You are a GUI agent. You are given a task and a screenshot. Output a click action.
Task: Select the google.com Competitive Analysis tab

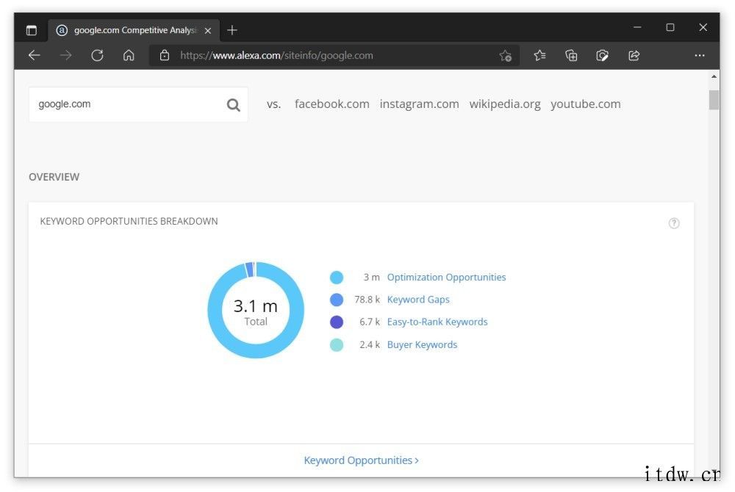click(134, 30)
